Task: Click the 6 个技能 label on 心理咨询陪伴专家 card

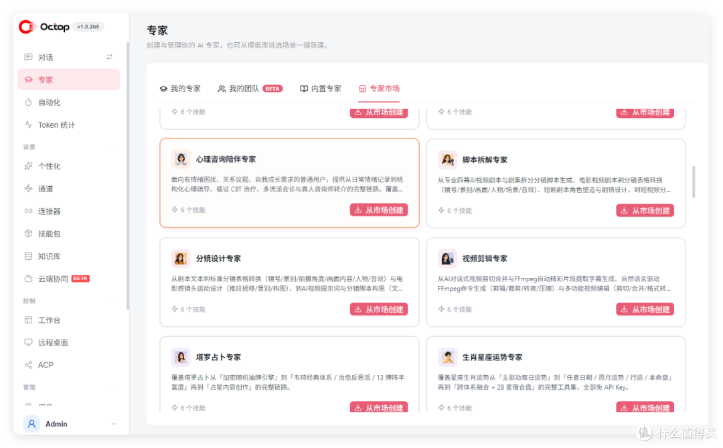Action: click(189, 210)
